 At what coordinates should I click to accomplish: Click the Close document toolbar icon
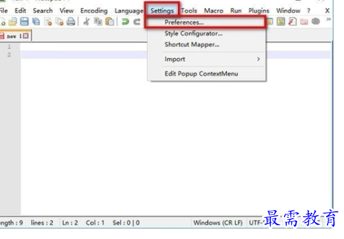pos(48,22)
